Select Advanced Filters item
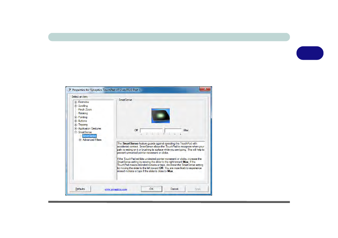Viewport: 338px width, 238px height. click(x=92, y=140)
